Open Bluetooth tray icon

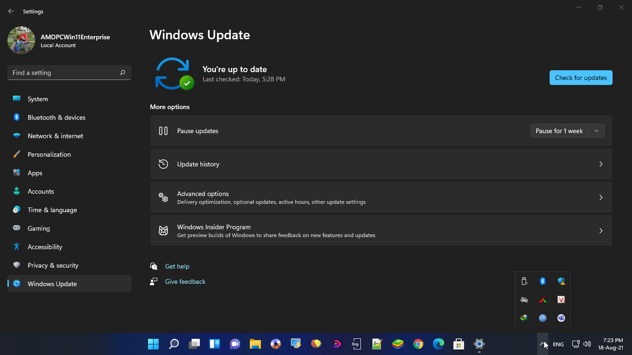pyautogui.click(x=543, y=281)
